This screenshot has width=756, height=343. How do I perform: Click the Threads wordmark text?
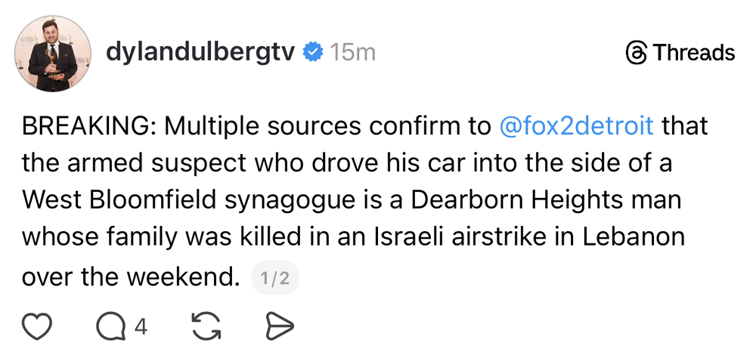click(x=693, y=53)
